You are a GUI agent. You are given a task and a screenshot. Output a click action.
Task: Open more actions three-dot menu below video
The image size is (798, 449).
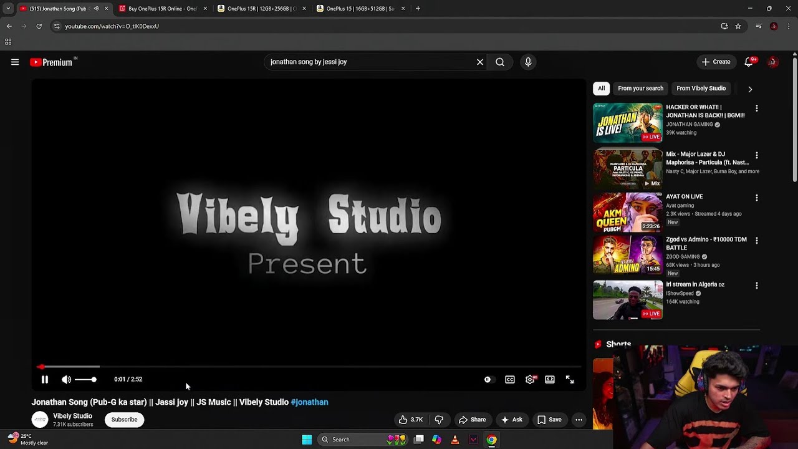click(579, 420)
